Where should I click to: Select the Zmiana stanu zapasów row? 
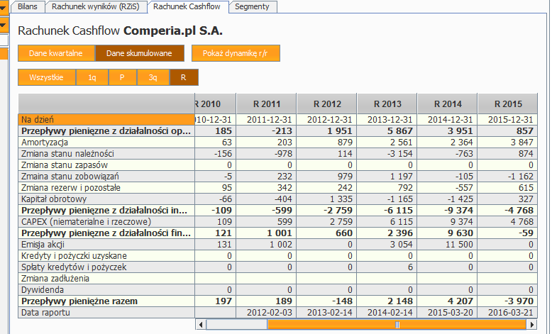106,165
